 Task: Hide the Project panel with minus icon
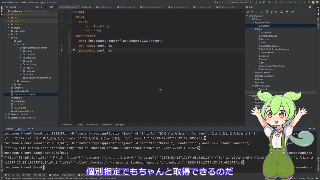[x=56, y=7]
